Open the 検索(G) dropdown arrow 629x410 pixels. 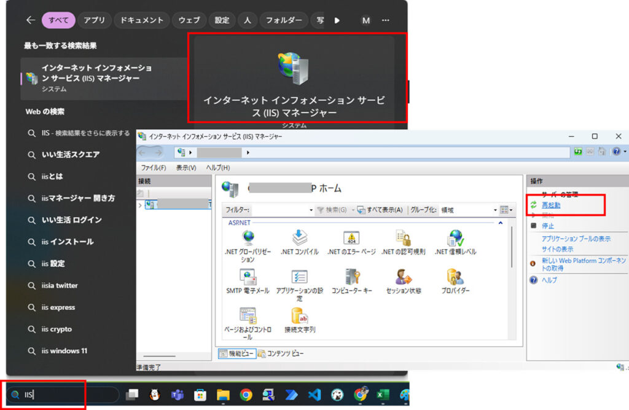click(x=353, y=210)
